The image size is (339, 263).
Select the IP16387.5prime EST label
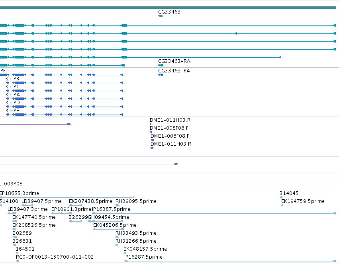[x=111, y=209]
